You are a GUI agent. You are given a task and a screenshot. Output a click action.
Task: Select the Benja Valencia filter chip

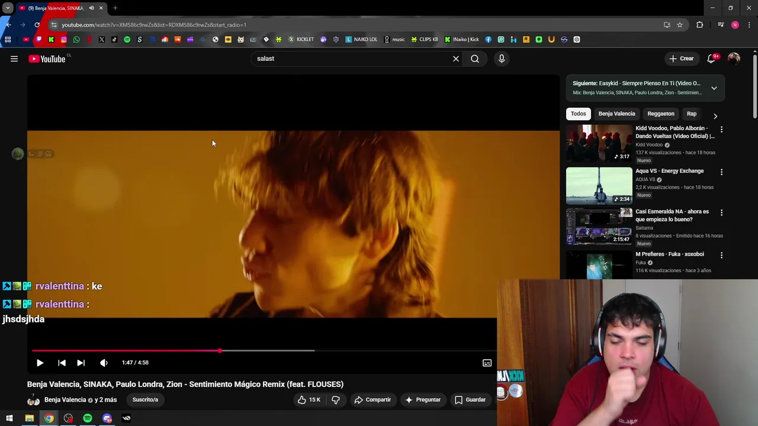point(616,114)
